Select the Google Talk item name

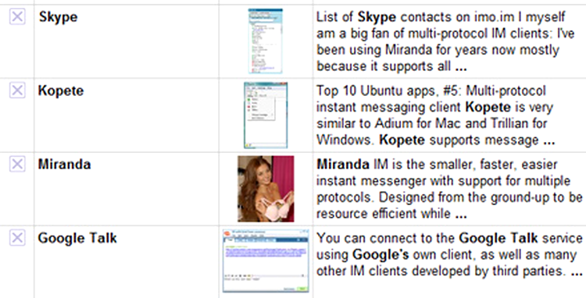77,239
